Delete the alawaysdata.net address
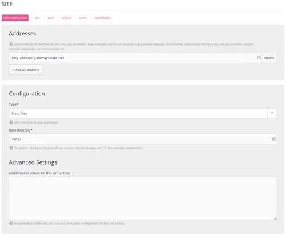 coord(269,58)
